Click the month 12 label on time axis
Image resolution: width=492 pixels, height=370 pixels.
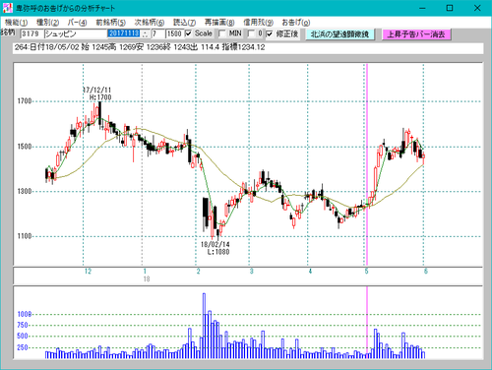(88, 272)
